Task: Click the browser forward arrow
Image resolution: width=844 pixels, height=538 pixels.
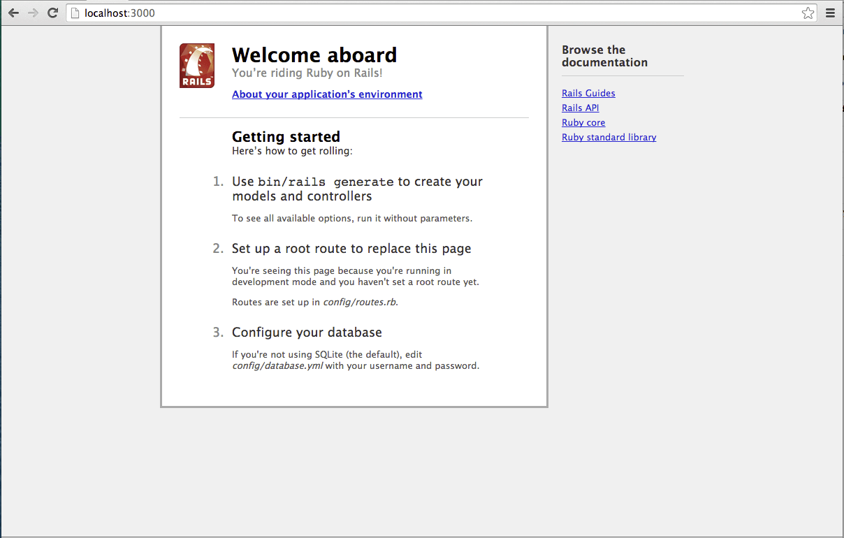Action: (x=33, y=13)
